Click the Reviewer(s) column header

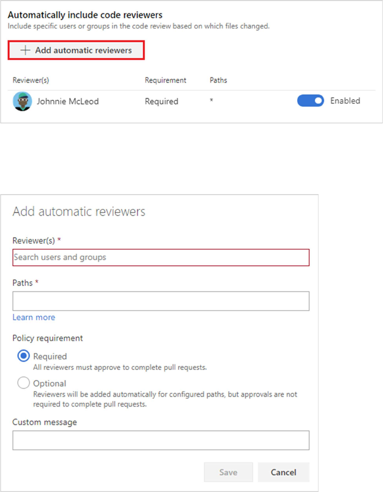31,81
